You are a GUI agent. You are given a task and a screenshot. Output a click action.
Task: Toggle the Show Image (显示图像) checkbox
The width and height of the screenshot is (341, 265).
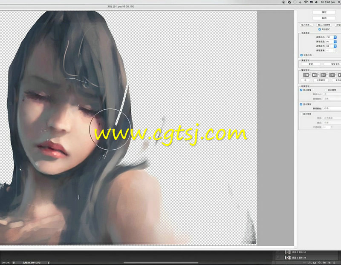[301, 90]
